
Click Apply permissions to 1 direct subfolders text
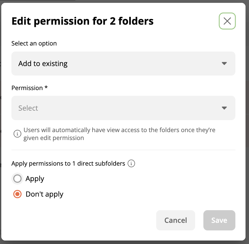tap(68, 163)
